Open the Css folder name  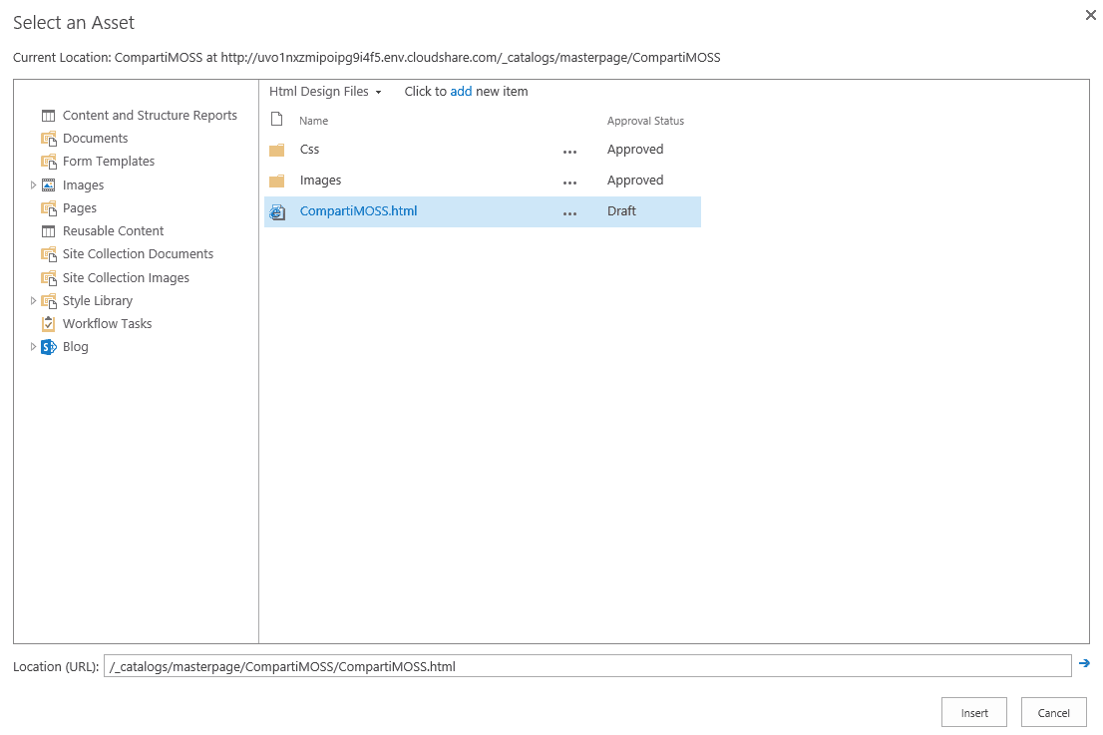(309, 150)
